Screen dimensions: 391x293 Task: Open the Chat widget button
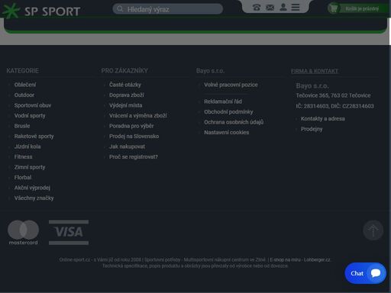[365, 273]
